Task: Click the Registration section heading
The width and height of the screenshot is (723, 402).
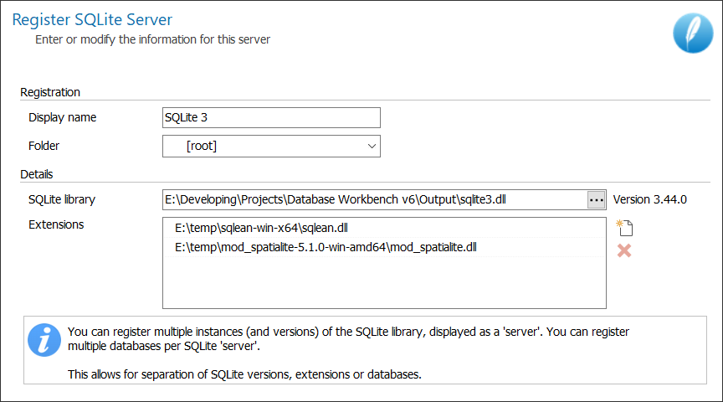Action: click(x=50, y=92)
